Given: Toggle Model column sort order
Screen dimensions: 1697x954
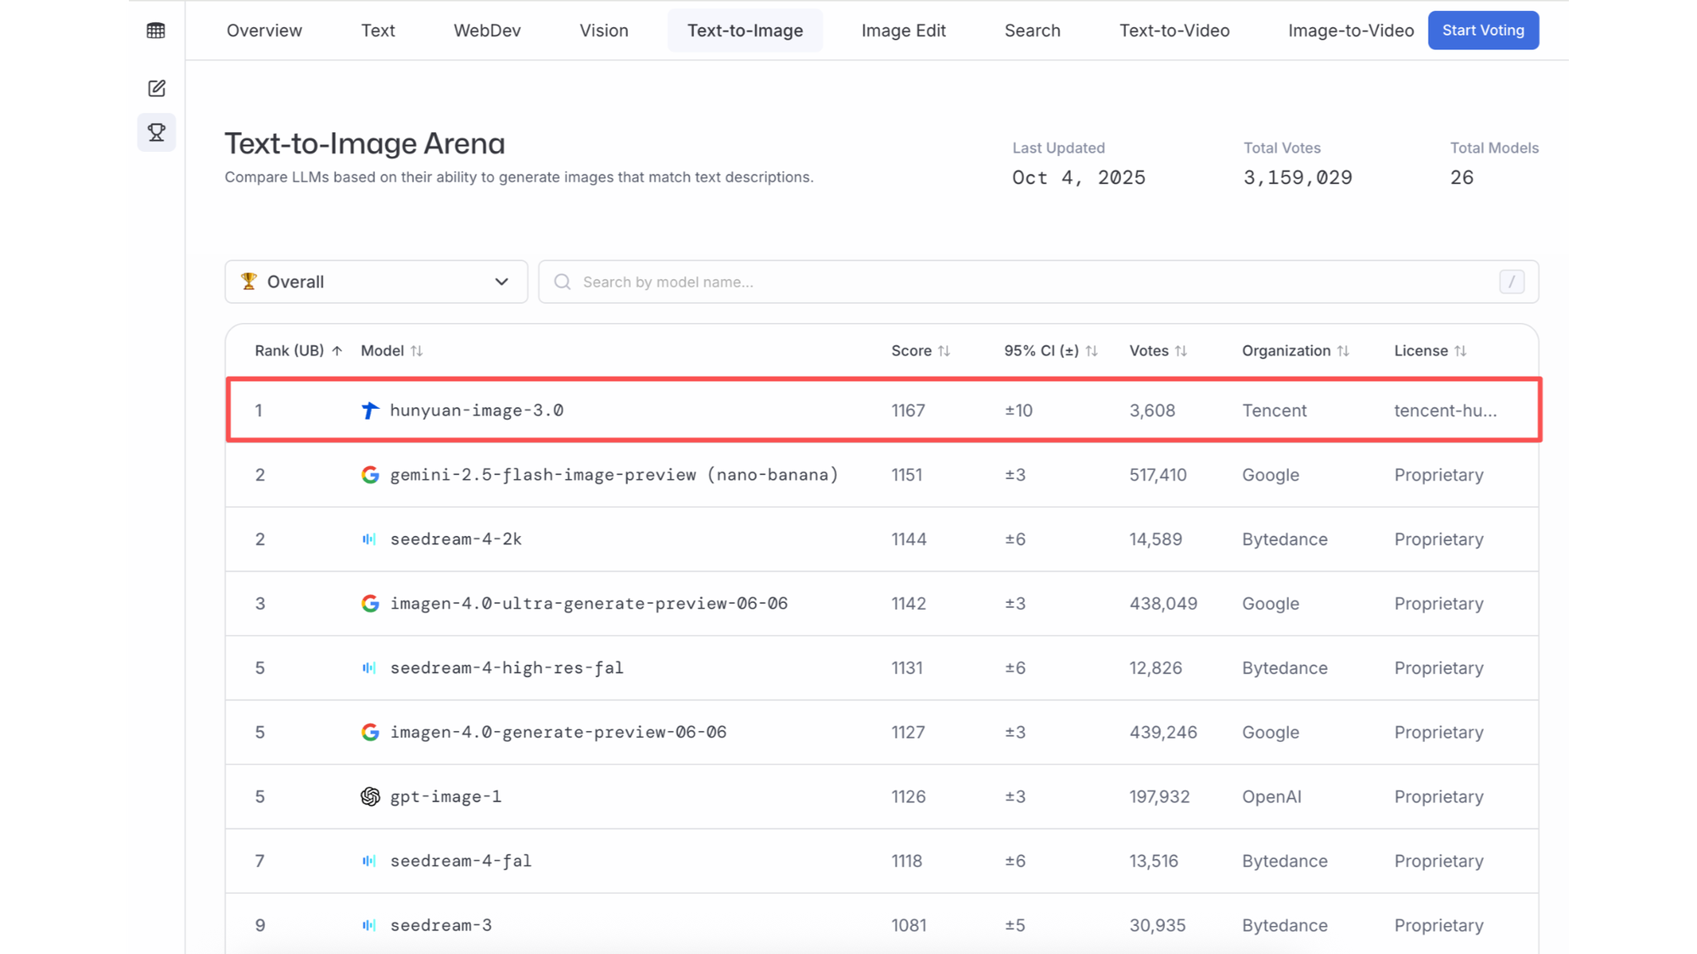Looking at the screenshot, I should [x=416, y=351].
